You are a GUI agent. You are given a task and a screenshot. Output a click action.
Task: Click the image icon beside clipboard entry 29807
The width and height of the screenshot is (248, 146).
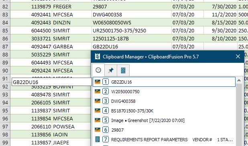coord(98,130)
